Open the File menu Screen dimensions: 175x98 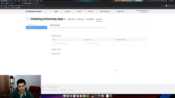[10, 1]
